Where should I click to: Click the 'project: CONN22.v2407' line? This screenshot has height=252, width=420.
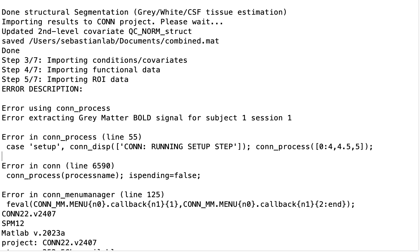pos(49,243)
